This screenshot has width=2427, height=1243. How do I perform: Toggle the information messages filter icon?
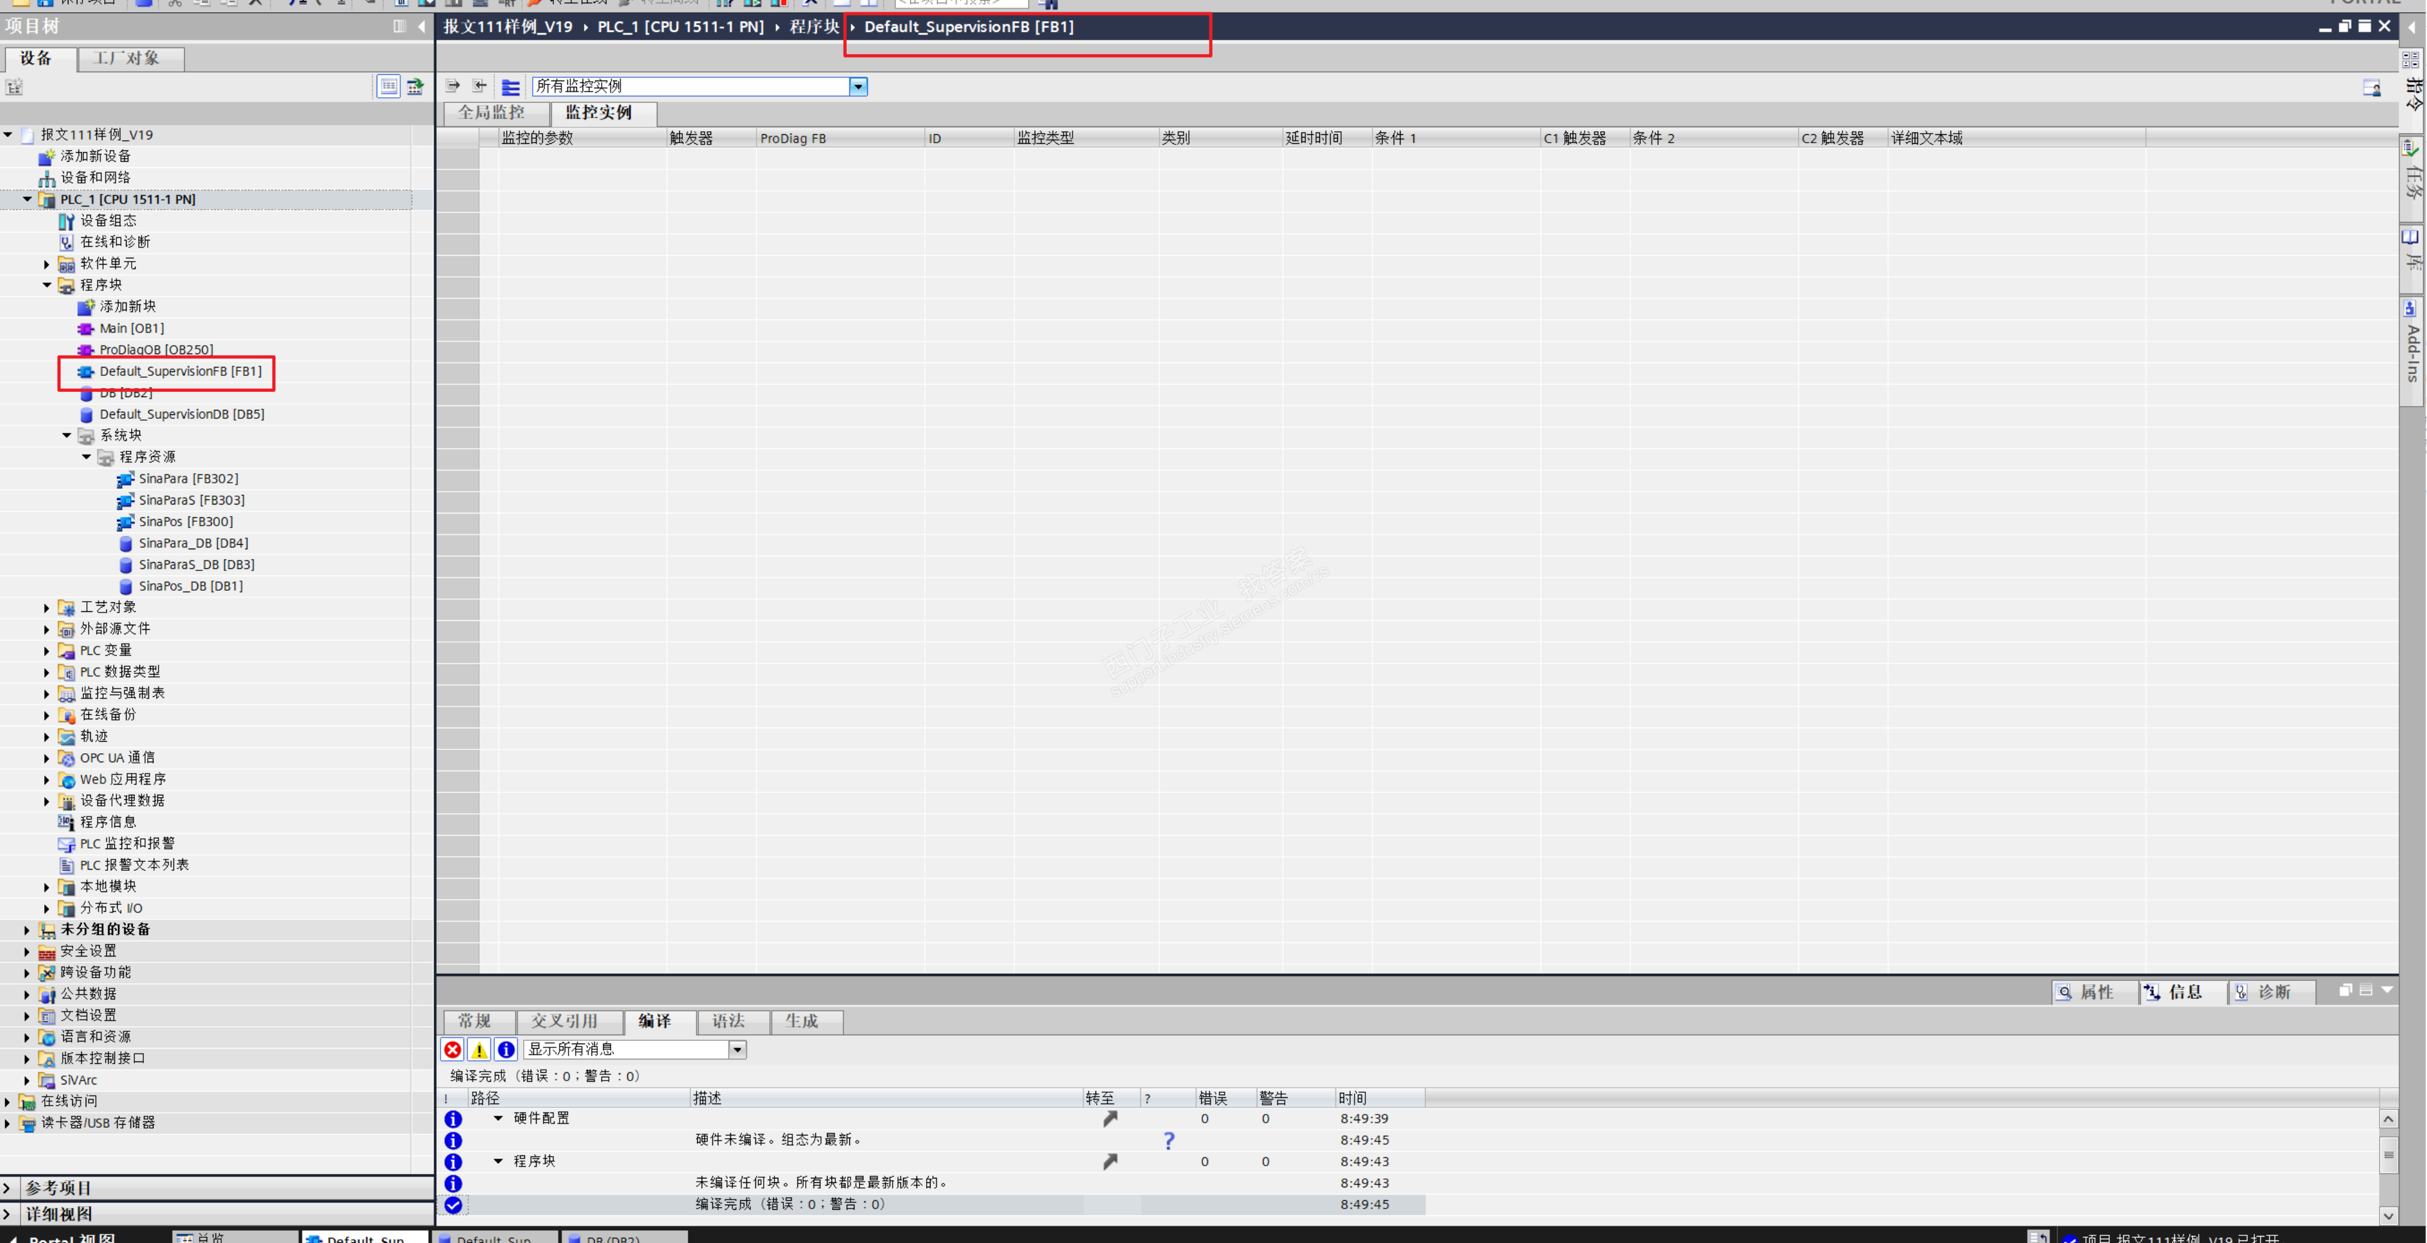[x=506, y=1049]
